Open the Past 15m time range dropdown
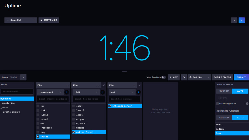The height and width of the screenshot is (140, 249). (x=200, y=77)
